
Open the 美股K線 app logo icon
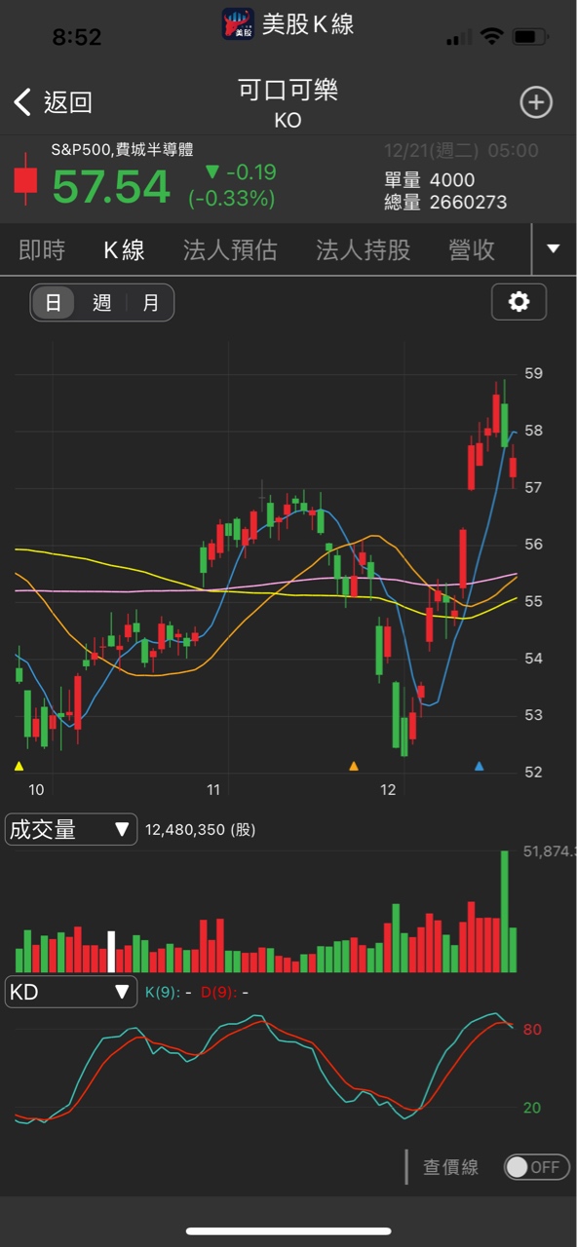pos(238,24)
